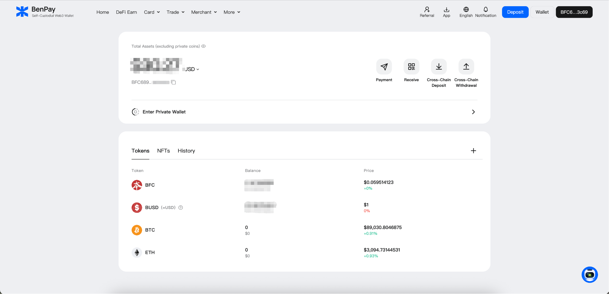Copy the wallet address with the copy icon
This screenshot has width=609, height=294.
coord(173,82)
